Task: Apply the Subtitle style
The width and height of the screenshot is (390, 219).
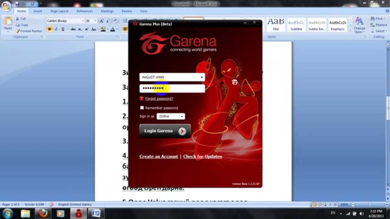Action: (296, 24)
